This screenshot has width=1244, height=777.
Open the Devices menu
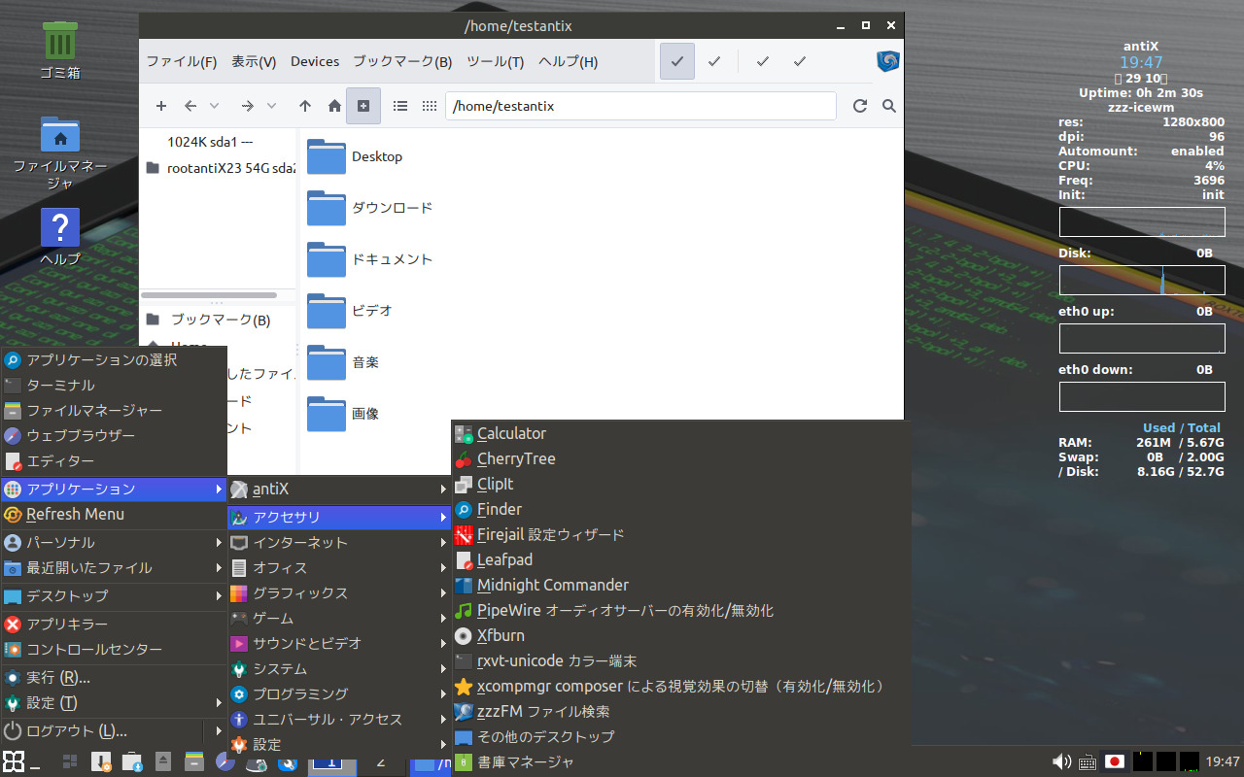point(314,60)
